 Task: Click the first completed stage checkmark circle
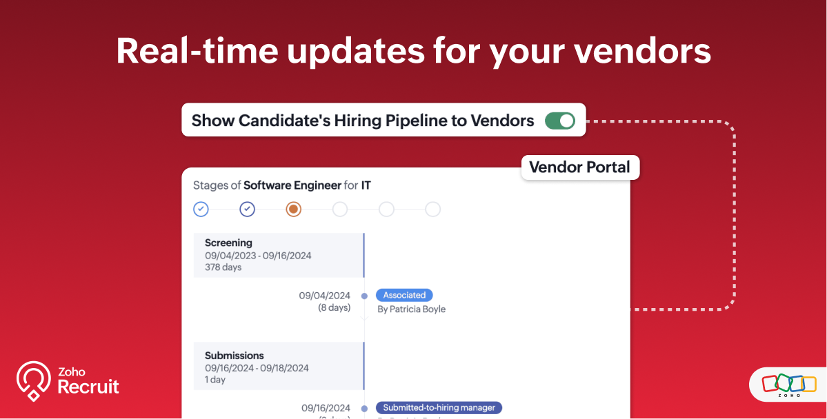click(201, 209)
